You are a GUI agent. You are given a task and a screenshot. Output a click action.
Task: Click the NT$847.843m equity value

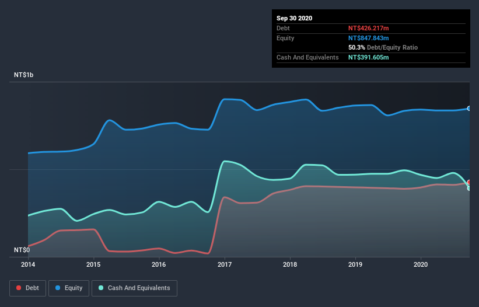368,38
